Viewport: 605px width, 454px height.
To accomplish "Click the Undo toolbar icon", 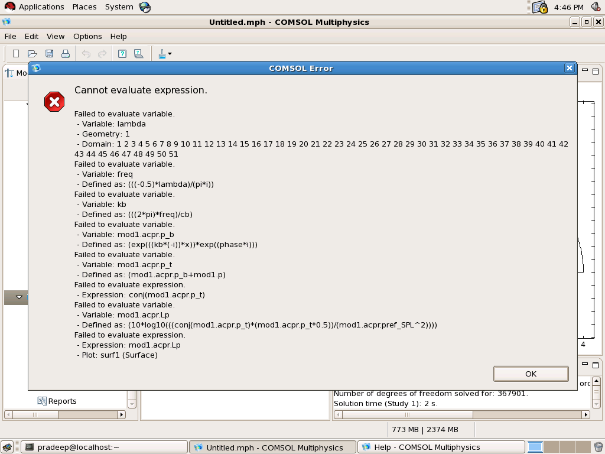I will [86, 54].
